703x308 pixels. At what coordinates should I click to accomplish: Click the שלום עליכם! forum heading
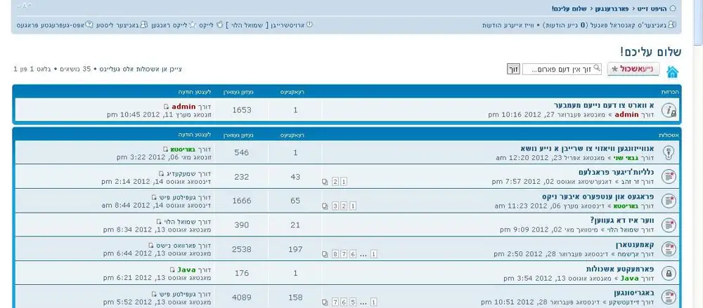(650, 51)
